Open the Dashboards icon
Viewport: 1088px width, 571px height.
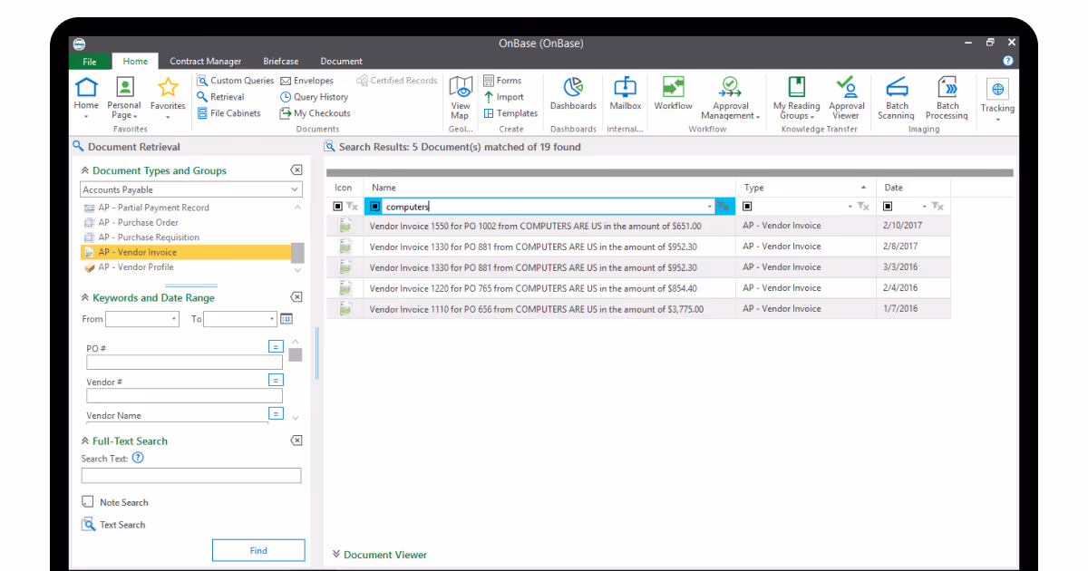coord(573,87)
